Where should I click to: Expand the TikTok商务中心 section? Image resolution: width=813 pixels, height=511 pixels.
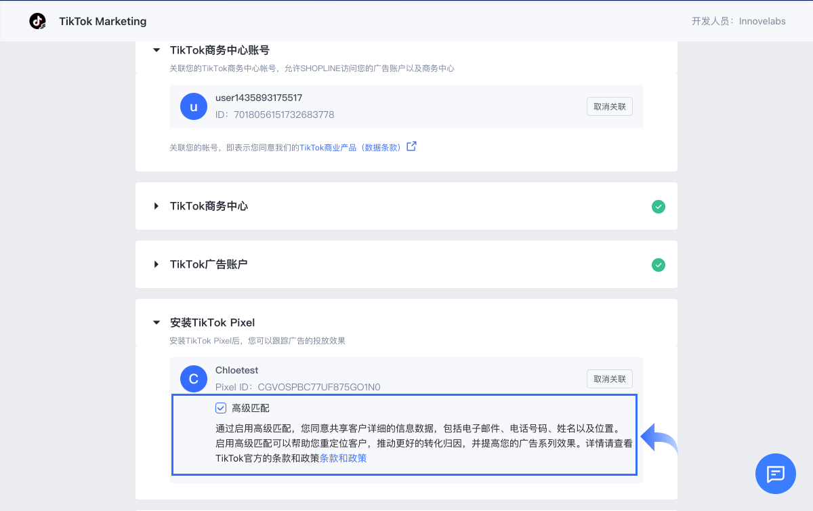[157, 207]
